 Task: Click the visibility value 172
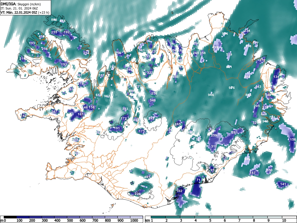pos(124,119)
